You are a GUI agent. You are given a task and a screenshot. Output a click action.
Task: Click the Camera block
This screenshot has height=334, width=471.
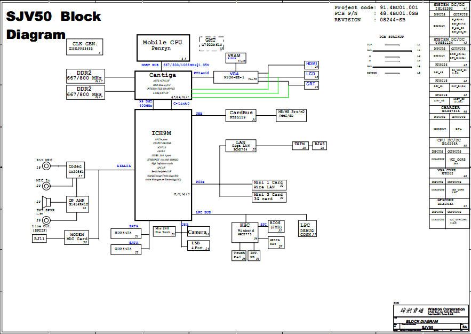[198, 232]
